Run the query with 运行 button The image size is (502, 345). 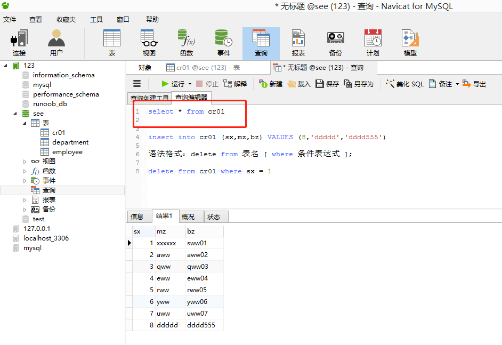tap(173, 84)
